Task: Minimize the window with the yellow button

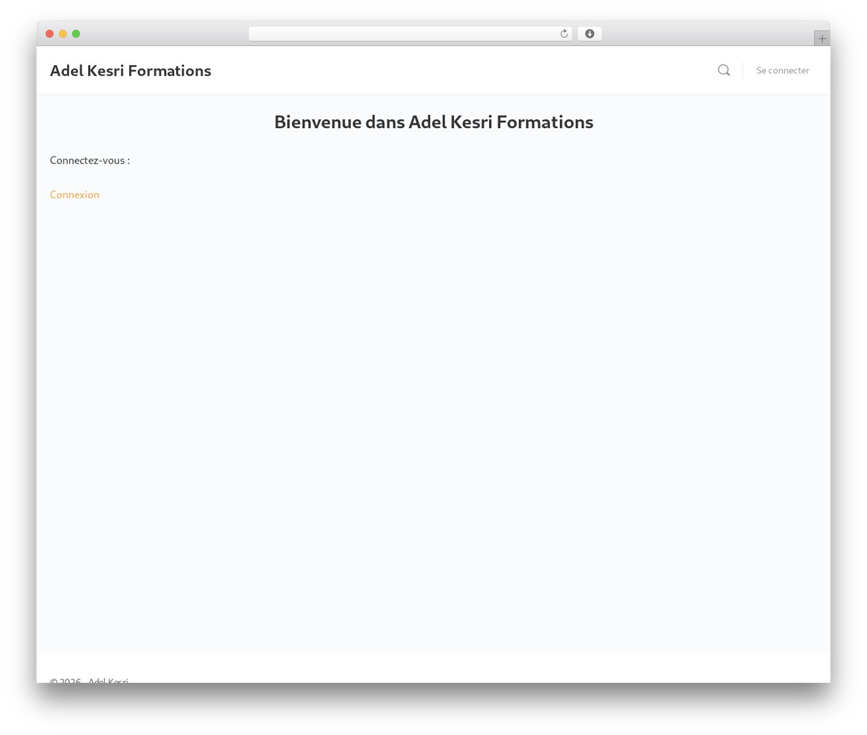Action: pos(62,34)
